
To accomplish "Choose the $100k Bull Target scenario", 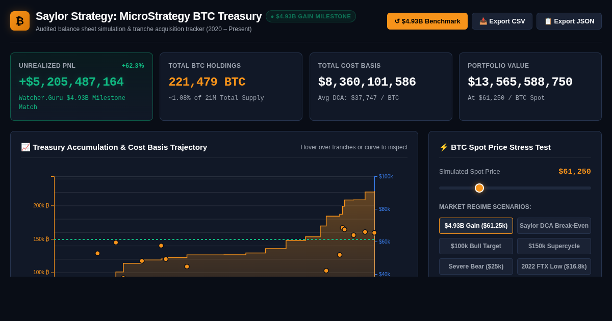I will point(476,246).
